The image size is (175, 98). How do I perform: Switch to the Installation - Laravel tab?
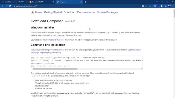tap(14, 2)
